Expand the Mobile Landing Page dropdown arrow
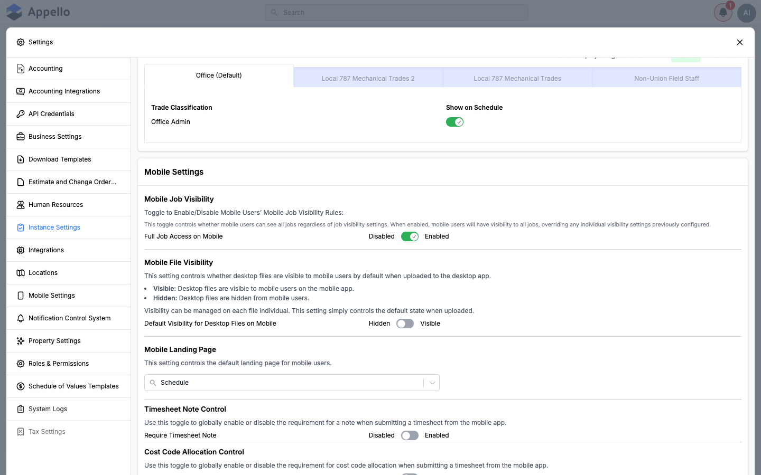Viewport: 761px width, 475px height. [x=432, y=383]
